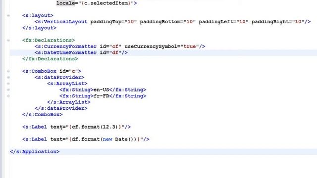Image resolution: width=317 pixels, height=178 pixels.
Task: Toggle fold beside the en-US string line
Action: pyautogui.click(x=8, y=89)
